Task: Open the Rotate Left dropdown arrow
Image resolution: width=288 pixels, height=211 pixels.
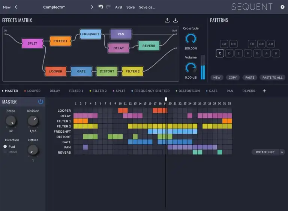Action: [282, 152]
